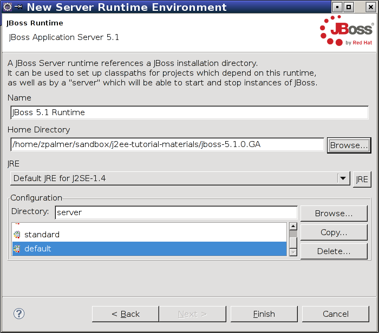
Task: Click the Name field with JBoss 5.1 Runtime
Action: click(190, 112)
